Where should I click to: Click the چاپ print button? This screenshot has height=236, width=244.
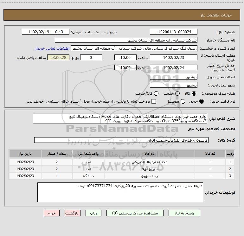(x=93, y=213)
